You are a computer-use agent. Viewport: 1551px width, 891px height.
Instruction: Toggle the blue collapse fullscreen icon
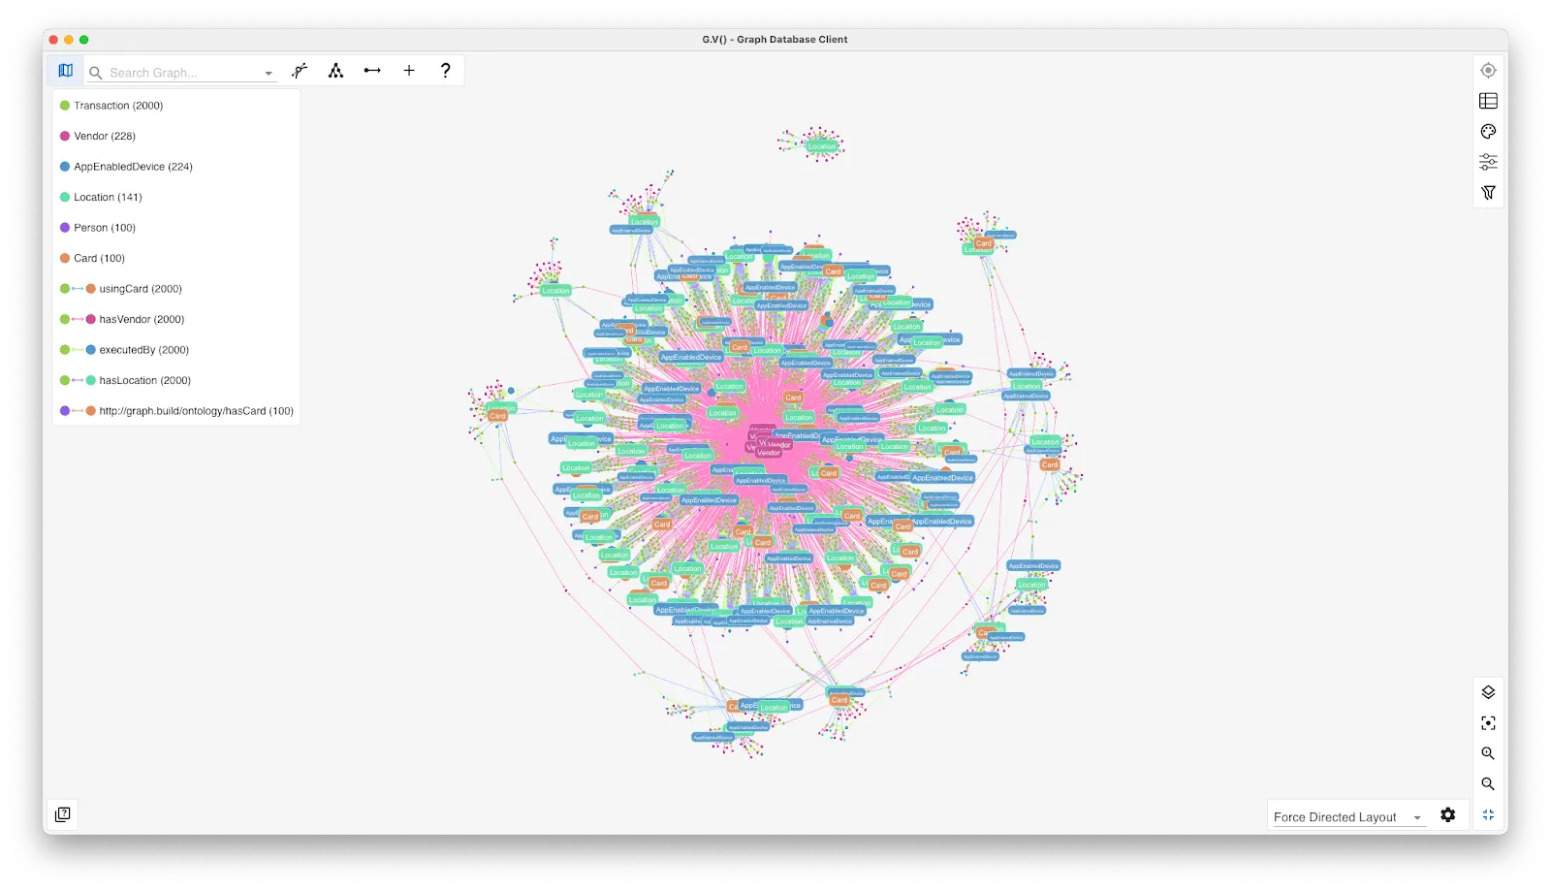1488,815
